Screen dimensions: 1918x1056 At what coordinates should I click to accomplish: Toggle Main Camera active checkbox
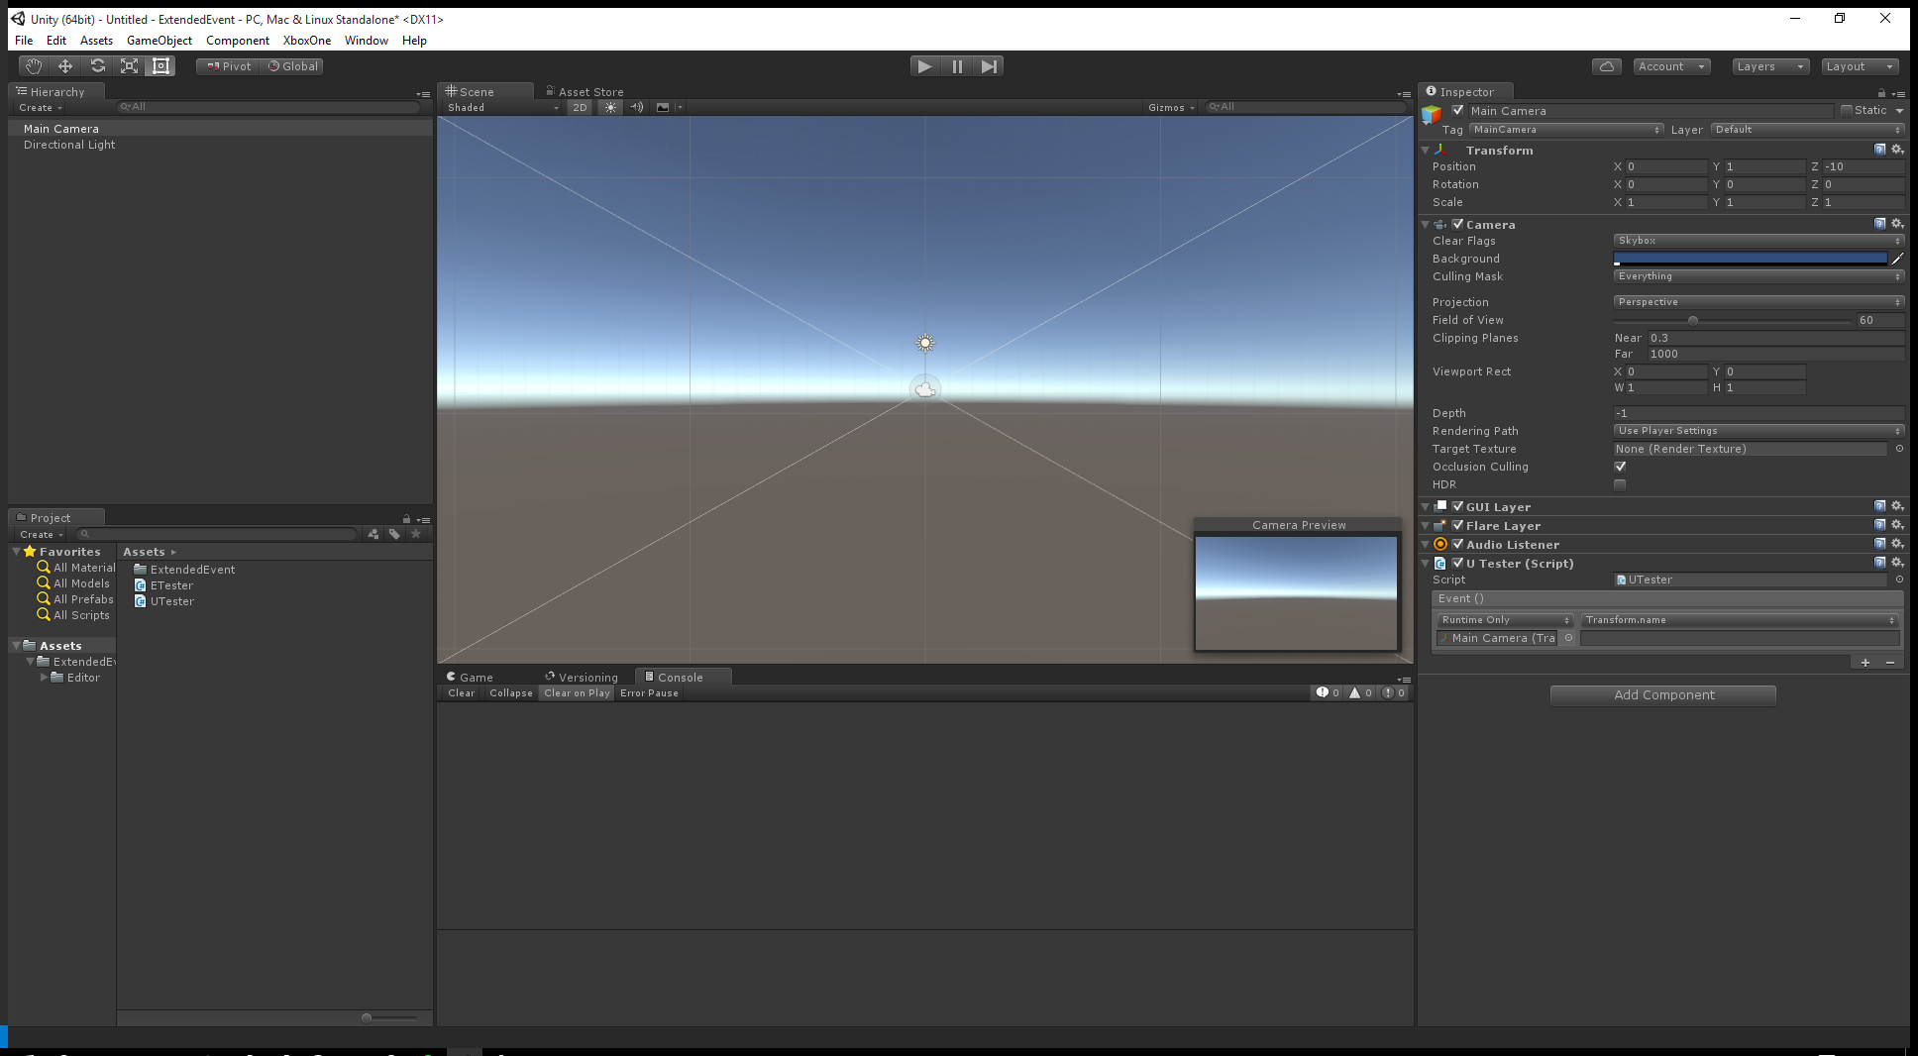tap(1458, 110)
